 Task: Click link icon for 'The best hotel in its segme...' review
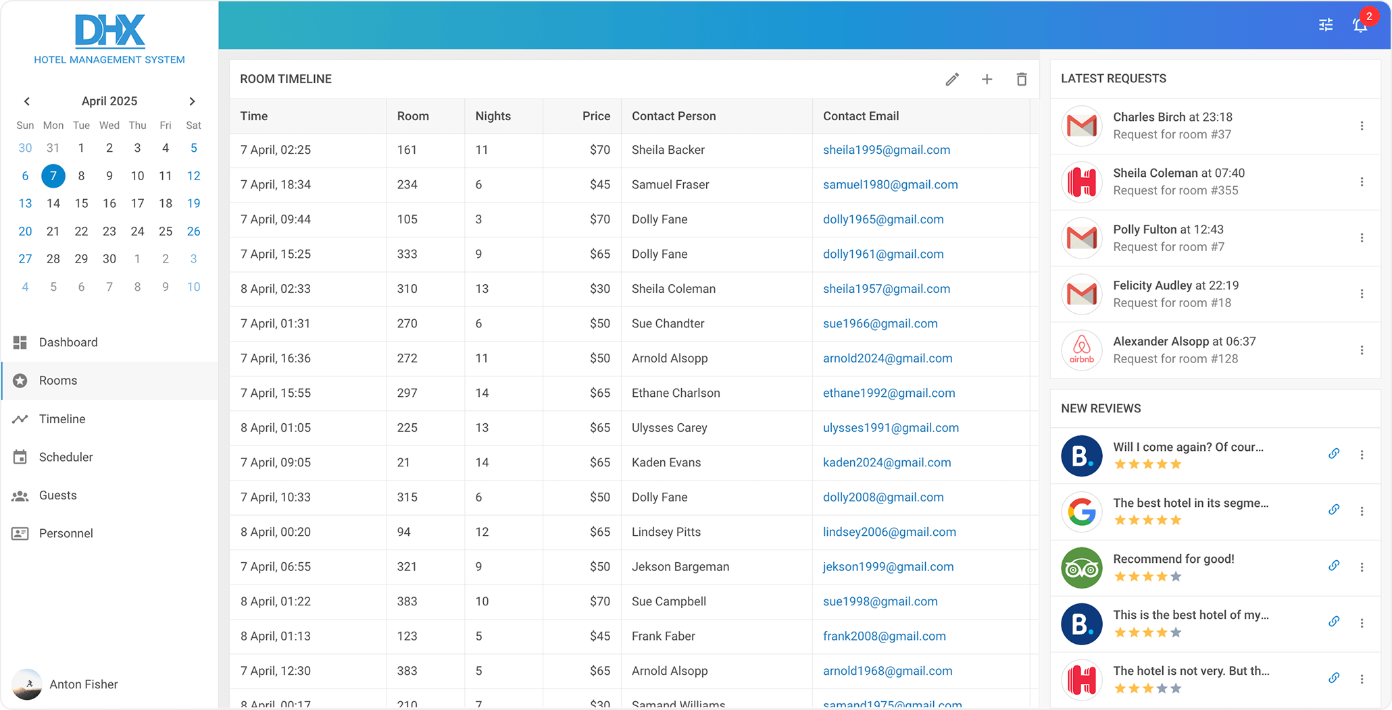1334,510
